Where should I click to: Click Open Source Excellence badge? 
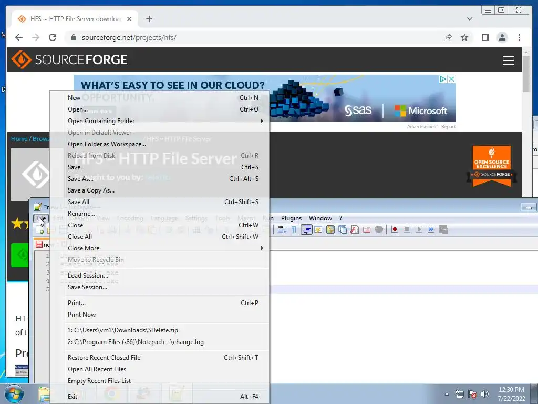click(492, 166)
